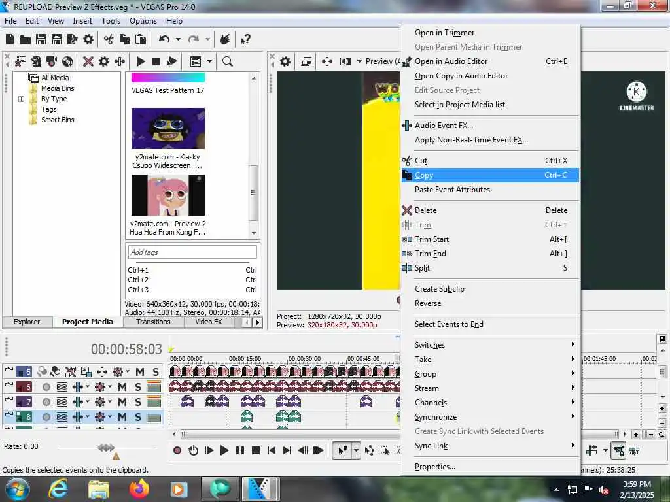Viewport: 670px width, 502px height.
Task: Click the Render As icon
Action: (x=73, y=39)
